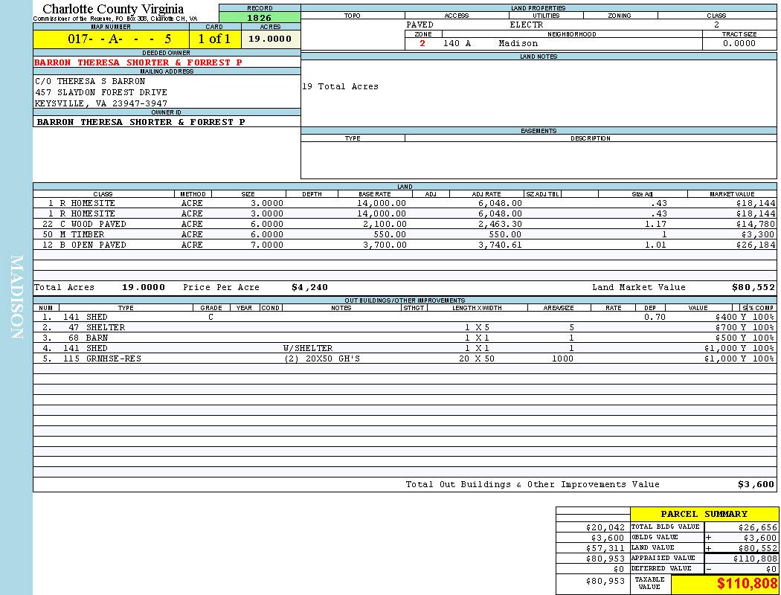Click the '1 of 1' card indicator
This screenshot has height=595, width=781.
coord(214,39)
